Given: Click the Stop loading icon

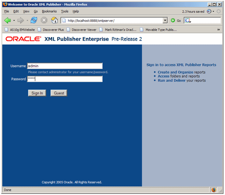Looking at the screenshot, I should 44,20.
